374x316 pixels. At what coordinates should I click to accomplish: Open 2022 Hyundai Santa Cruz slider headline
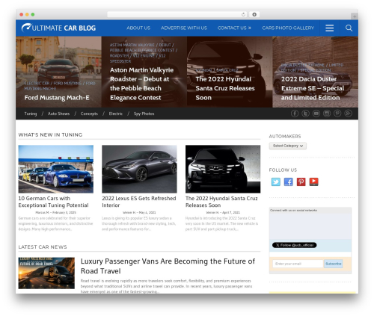click(225, 88)
